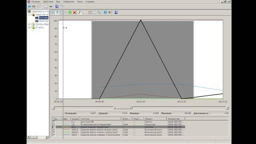Click the Счетчик column header
The image size is (256, 144).
pyautogui.click(x=100, y=119)
